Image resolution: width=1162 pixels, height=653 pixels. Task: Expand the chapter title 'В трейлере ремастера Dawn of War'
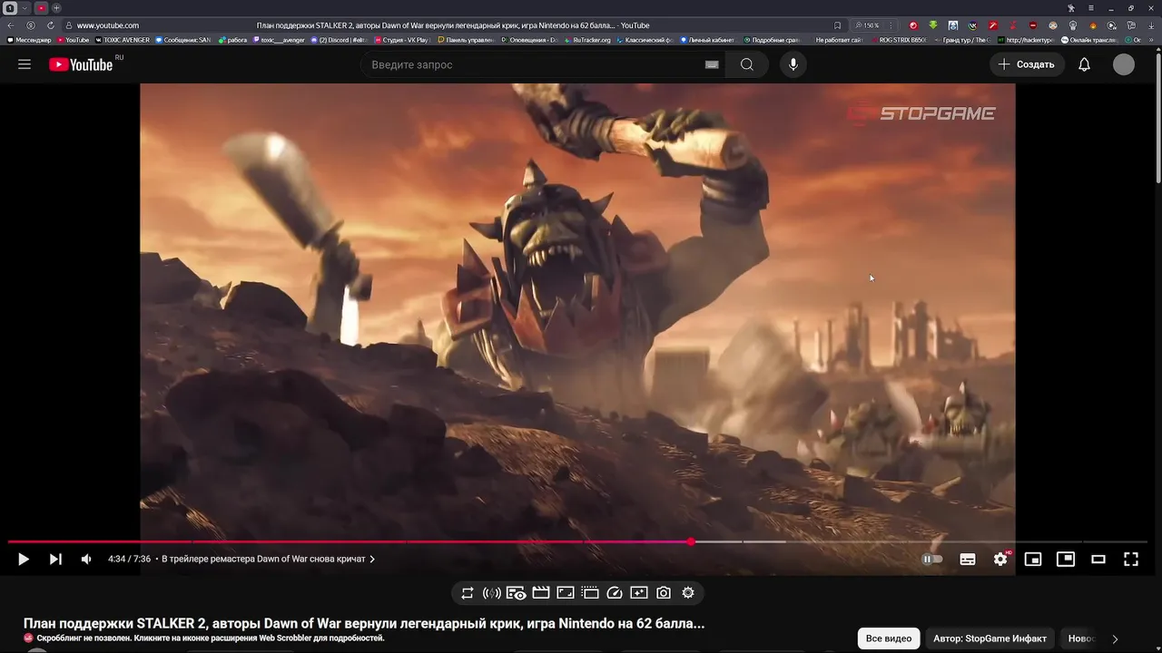click(x=268, y=560)
